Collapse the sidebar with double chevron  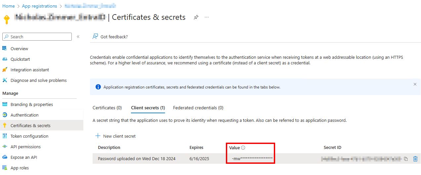[x=78, y=37]
